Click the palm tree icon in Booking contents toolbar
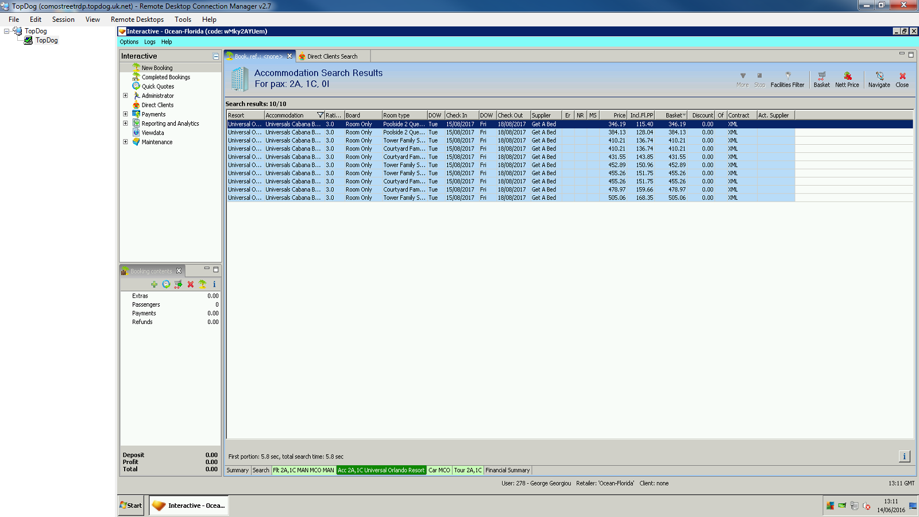The width and height of the screenshot is (919, 517). (x=202, y=284)
